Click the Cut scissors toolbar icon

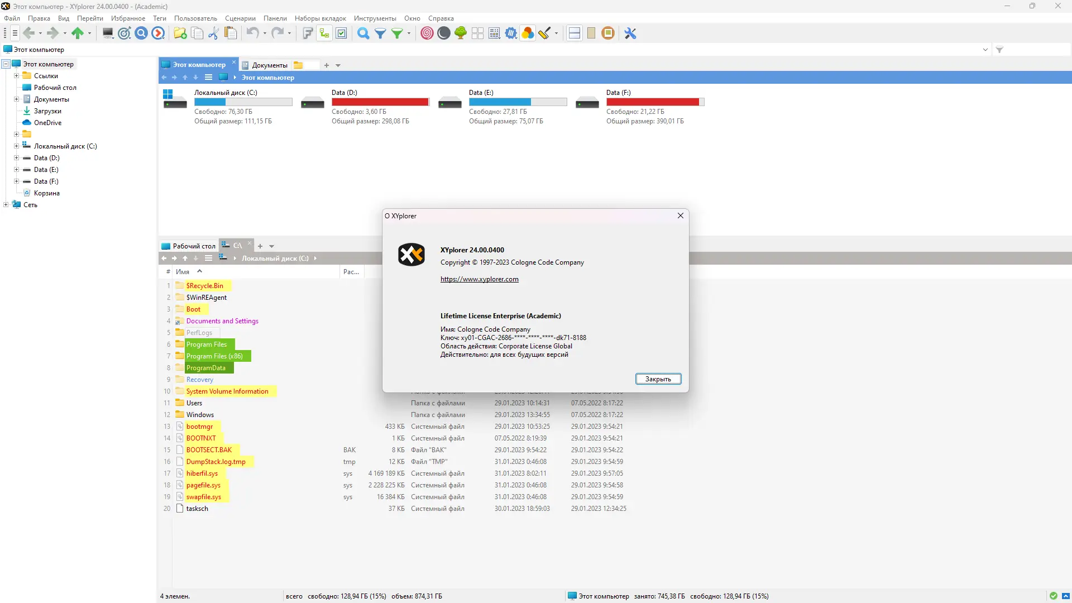(x=213, y=33)
